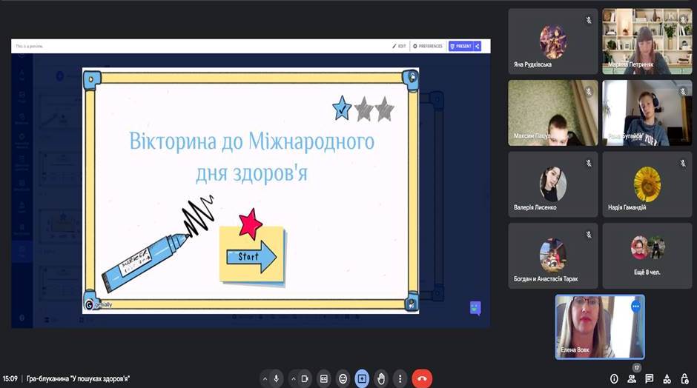Toggle closed captions in the meeting bar
Viewport: 697px width, 388px height.
pos(323,378)
